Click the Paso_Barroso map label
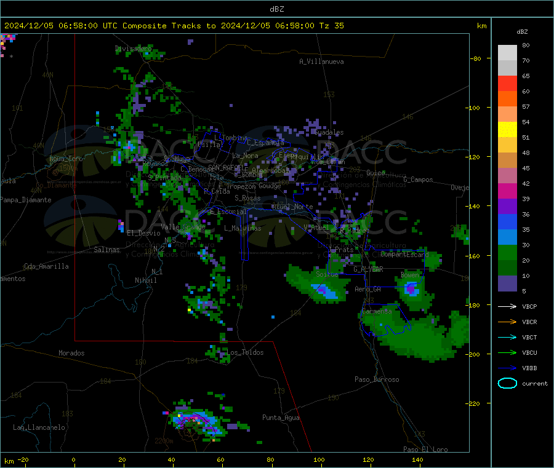 click(377, 379)
